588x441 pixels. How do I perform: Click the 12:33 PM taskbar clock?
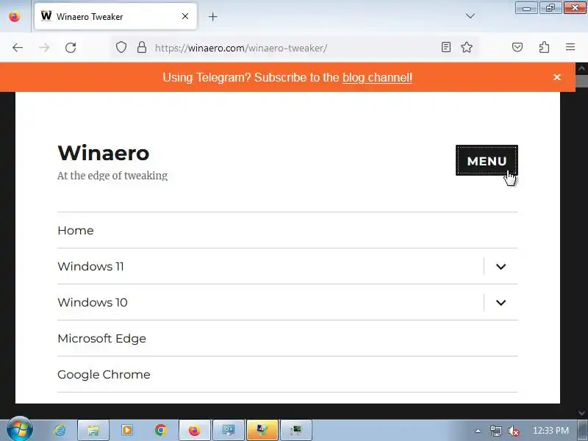click(x=551, y=431)
